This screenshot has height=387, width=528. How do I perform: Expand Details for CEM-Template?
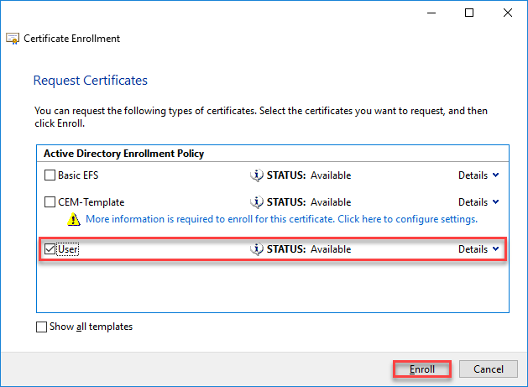point(478,202)
